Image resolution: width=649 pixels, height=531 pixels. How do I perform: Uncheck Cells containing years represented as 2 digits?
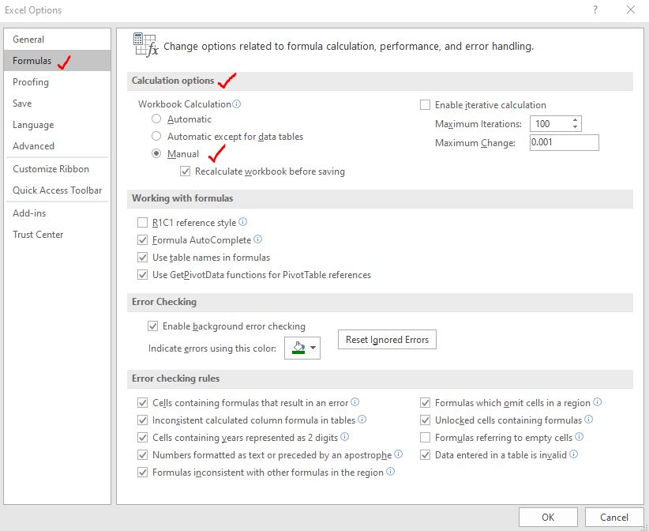coord(142,438)
